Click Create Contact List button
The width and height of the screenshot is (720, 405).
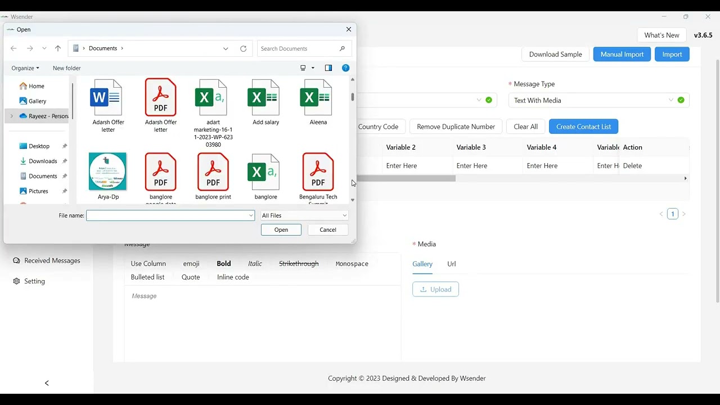pos(583,127)
